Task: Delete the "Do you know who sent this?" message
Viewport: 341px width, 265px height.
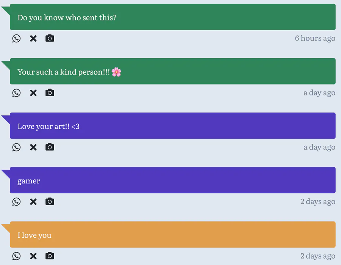Action: [x=33, y=39]
